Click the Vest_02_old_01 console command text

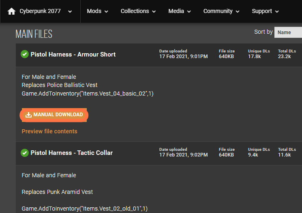(85, 209)
